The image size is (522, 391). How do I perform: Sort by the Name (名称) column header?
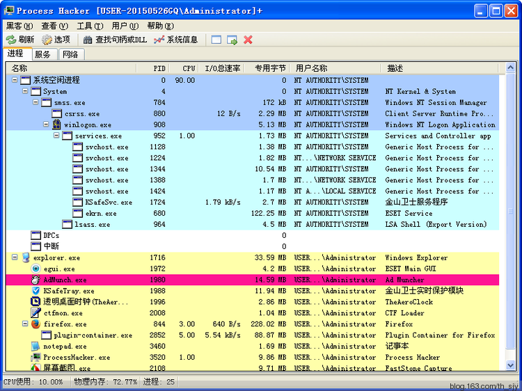click(71, 68)
